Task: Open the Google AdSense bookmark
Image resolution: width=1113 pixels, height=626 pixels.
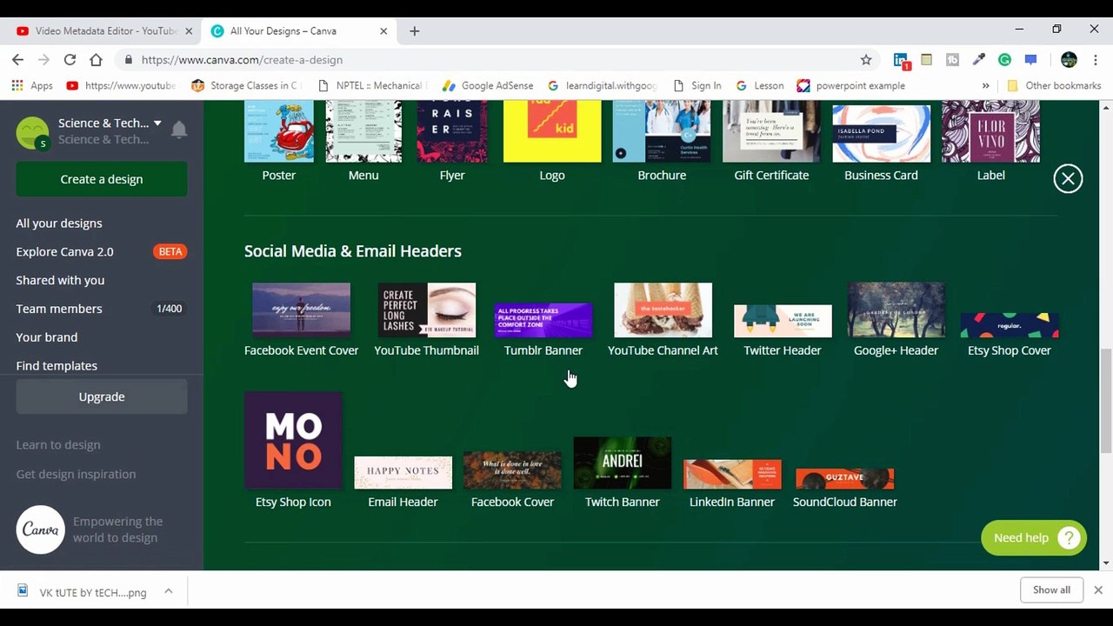Action: tap(488, 86)
